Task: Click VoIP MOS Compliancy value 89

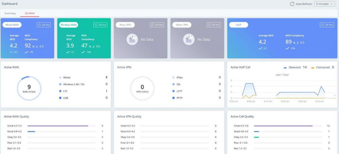Action: [288, 42]
